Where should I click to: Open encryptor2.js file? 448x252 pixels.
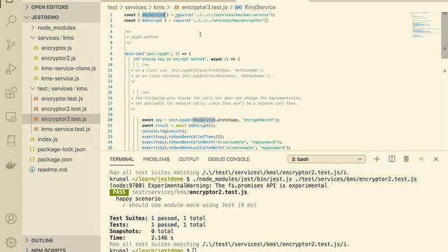click(x=58, y=58)
